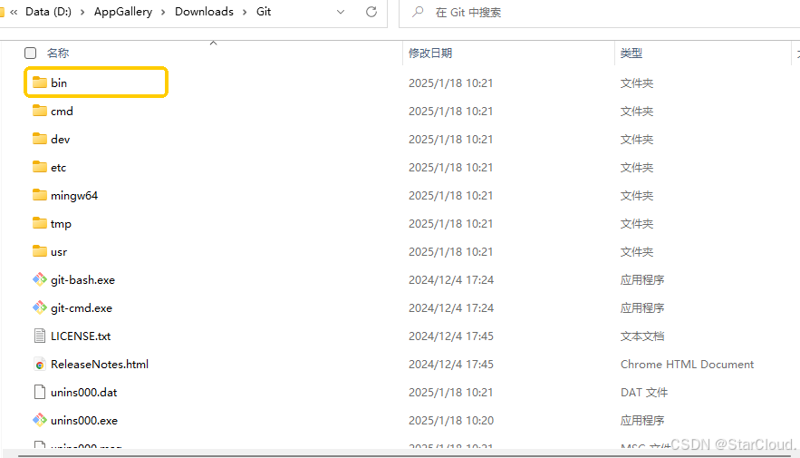Image resolution: width=800 pixels, height=458 pixels.
Task: Click the DAT 文件 type cell
Action: (644, 392)
